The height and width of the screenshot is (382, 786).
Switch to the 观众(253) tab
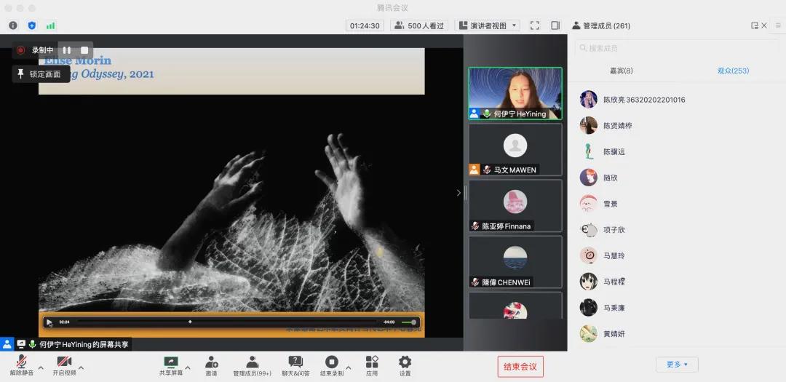tap(733, 71)
